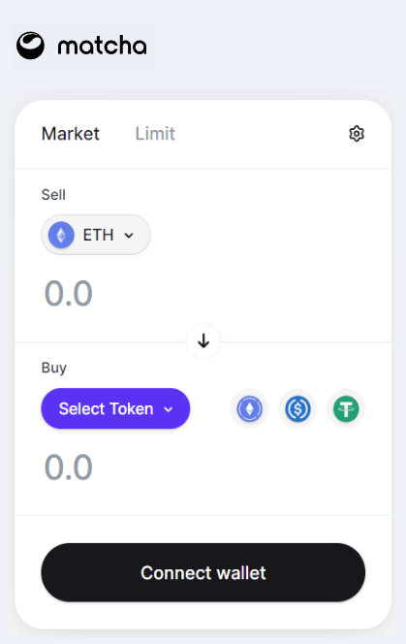Click the ETH coin icon in Sell
406x644 pixels.
pyautogui.click(x=61, y=235)
